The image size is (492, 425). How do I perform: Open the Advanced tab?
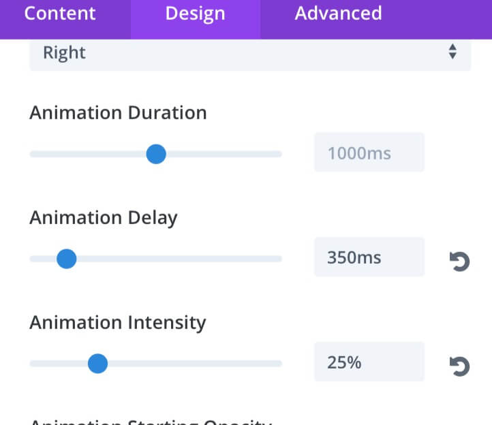(338, 14)
